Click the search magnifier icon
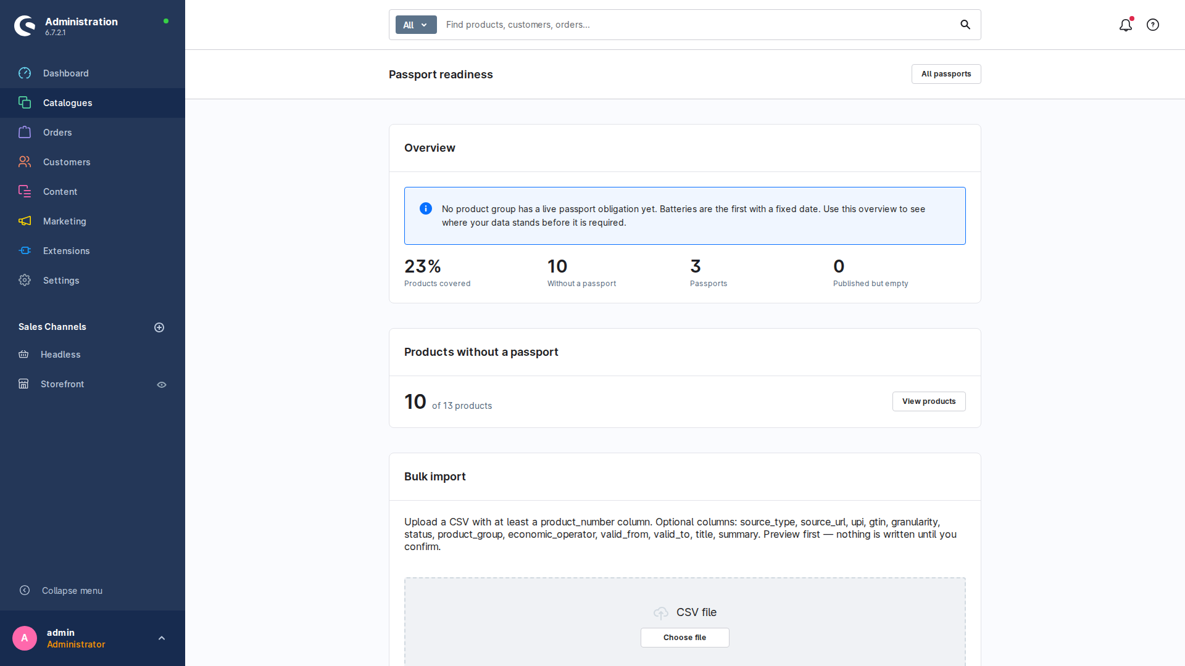Viewport: 1185px width, 666px height. coord(965,25)
